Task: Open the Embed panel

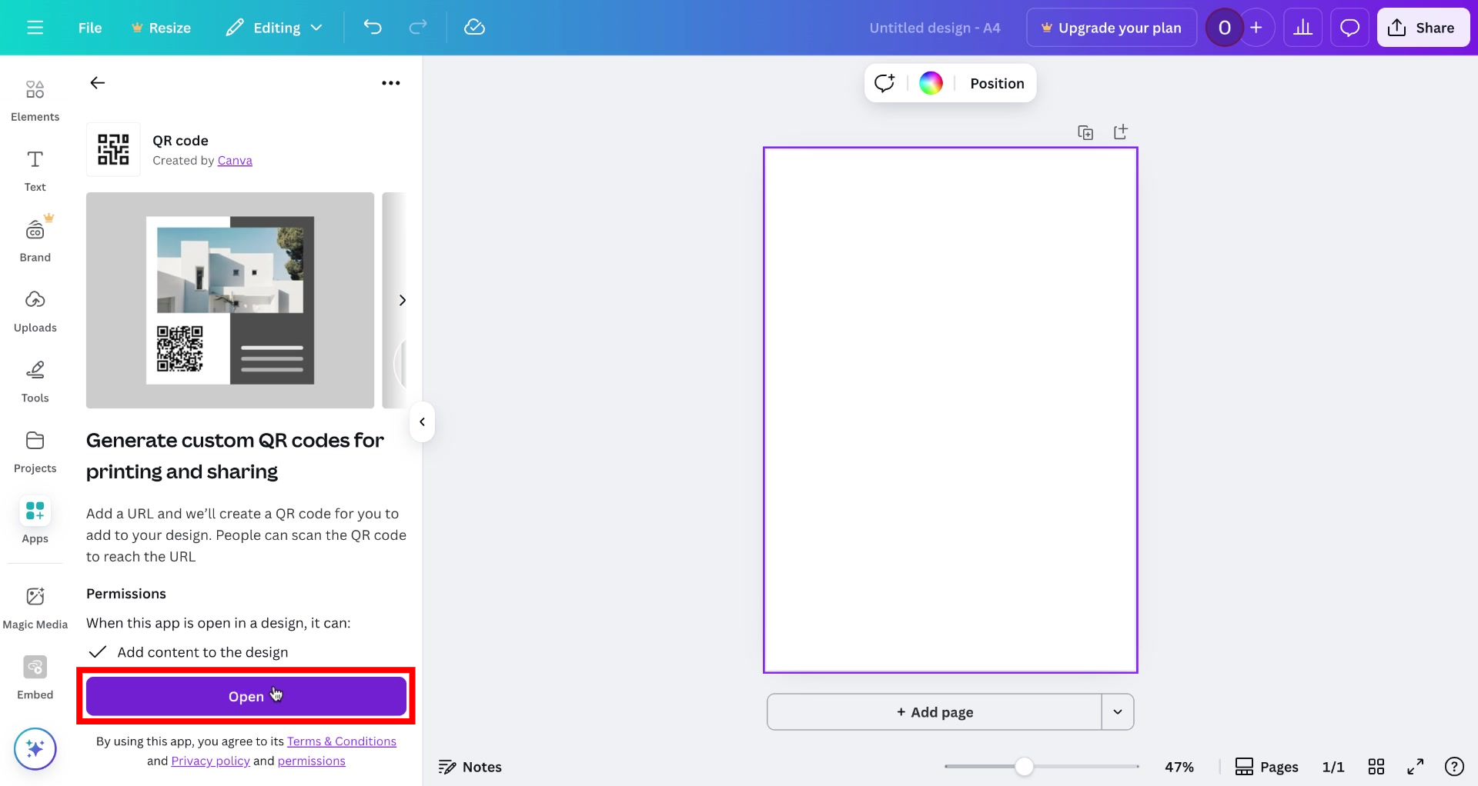Action: coord(35,675)
